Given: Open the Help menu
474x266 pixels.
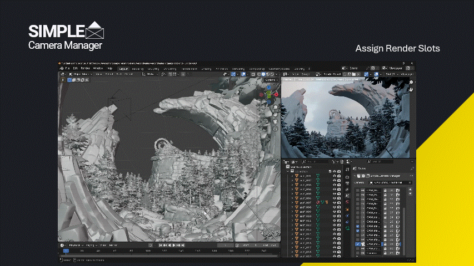Looking at the screenshot, I should (109, 69).
